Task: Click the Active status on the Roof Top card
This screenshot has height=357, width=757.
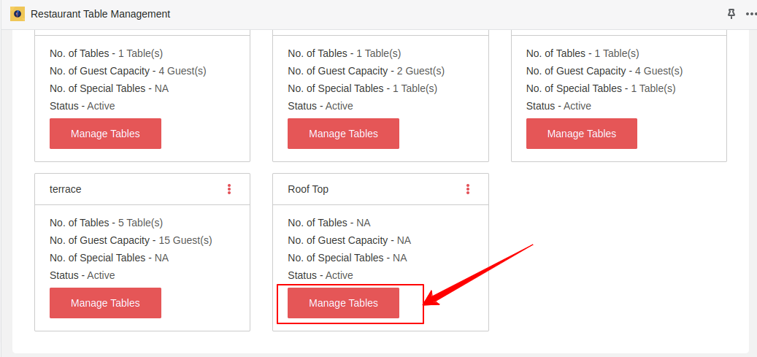Action: click(339, 275)
